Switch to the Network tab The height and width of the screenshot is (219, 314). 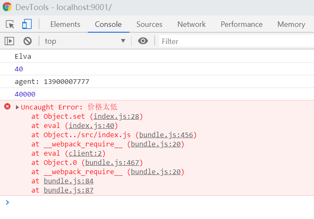click(x=192, y=24)
